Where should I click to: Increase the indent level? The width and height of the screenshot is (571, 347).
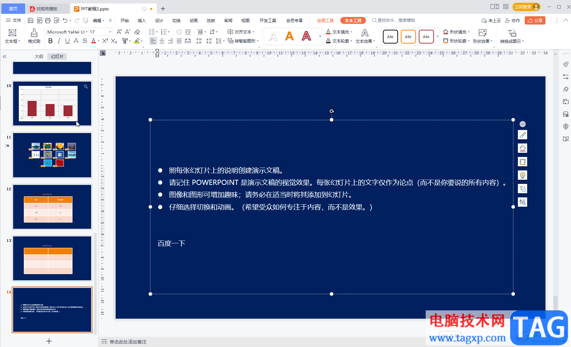188,32
